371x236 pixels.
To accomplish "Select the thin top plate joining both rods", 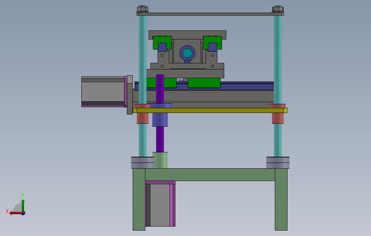I will [210, 14].
